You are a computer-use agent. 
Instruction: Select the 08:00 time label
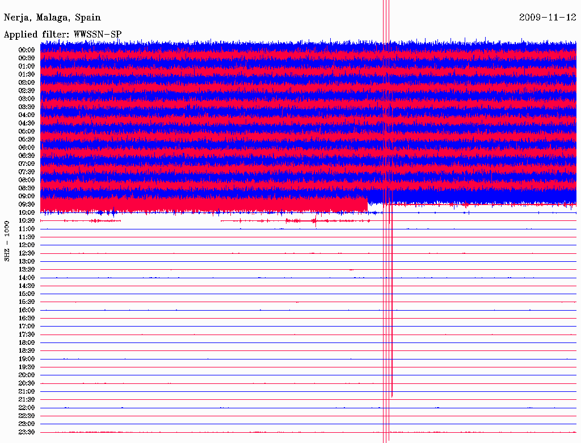point(27,180)
